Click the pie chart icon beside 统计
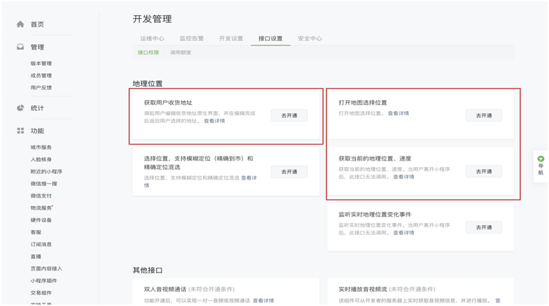The image size is (549, 306). click(20, 108)
